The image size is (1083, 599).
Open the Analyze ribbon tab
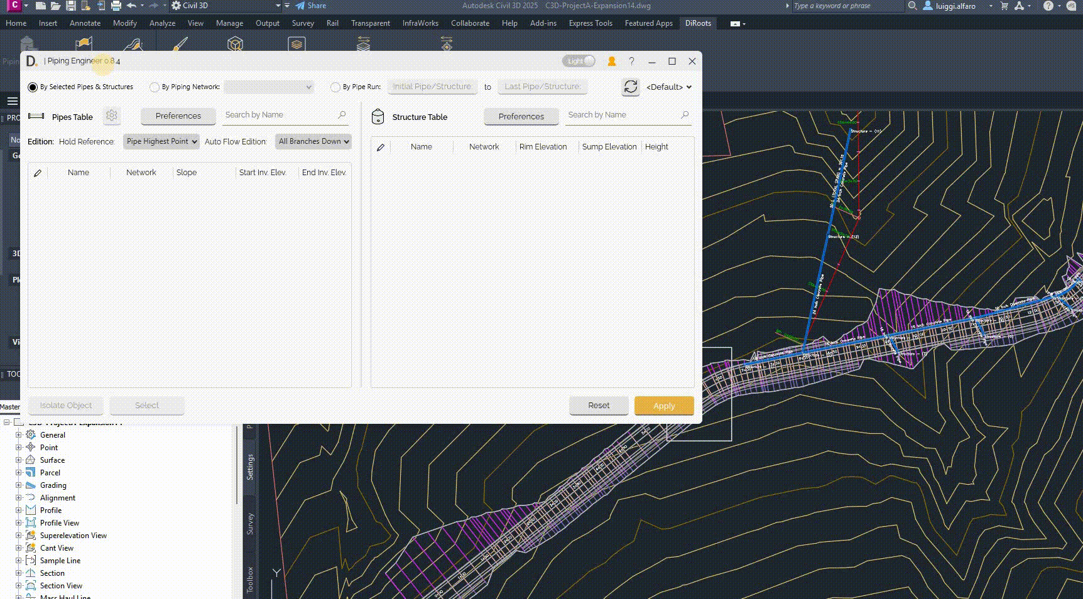pyautogui.click(x=162, y=23)
